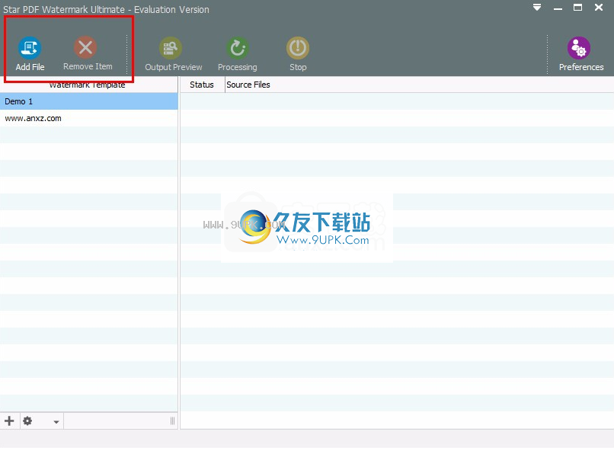
Task: Expand the template gear dropdown arrow
Action: 56,422
